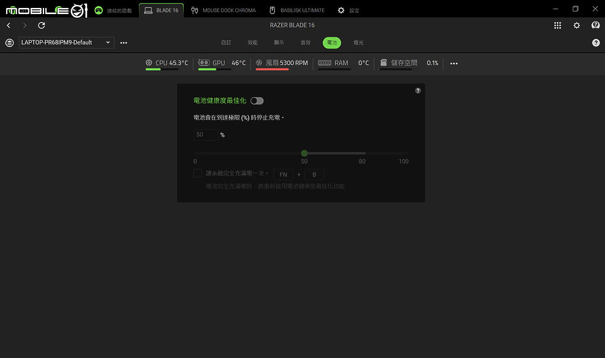Click the RAM 0°C reading
Viewport: 605px width, 358px height.
click(x=364, y=63)
